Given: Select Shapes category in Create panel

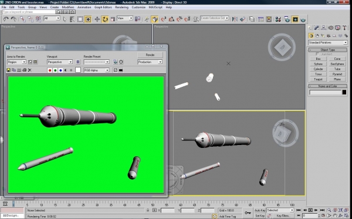Looking at the screenshot, I should [x=317, y=36].
